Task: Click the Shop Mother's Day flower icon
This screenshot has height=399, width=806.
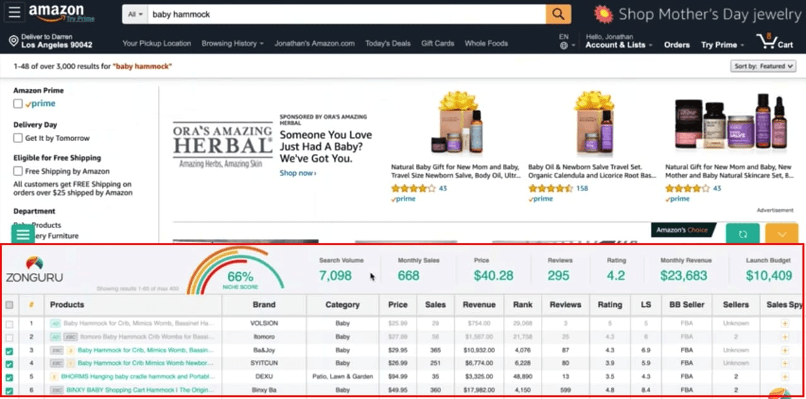Action: tap(604, 14)
